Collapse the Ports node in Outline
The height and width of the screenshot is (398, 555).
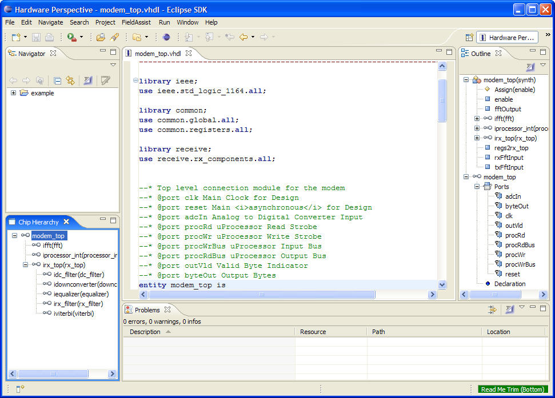[477, 186]
